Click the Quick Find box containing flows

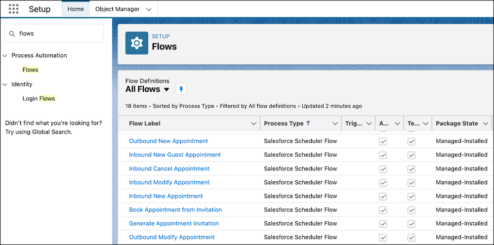[54, 34]
